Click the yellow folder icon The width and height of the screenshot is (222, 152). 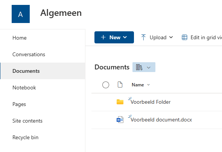tap(120, 102)
